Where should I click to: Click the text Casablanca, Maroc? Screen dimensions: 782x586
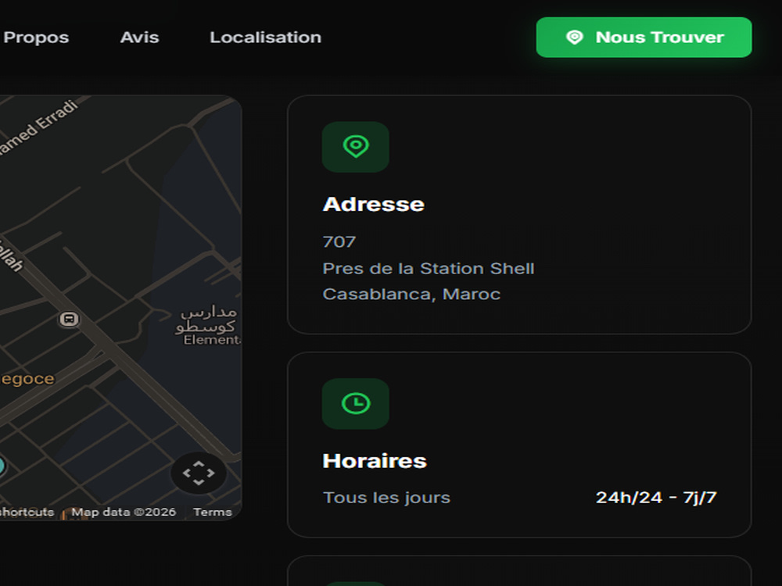coord(411,294)
